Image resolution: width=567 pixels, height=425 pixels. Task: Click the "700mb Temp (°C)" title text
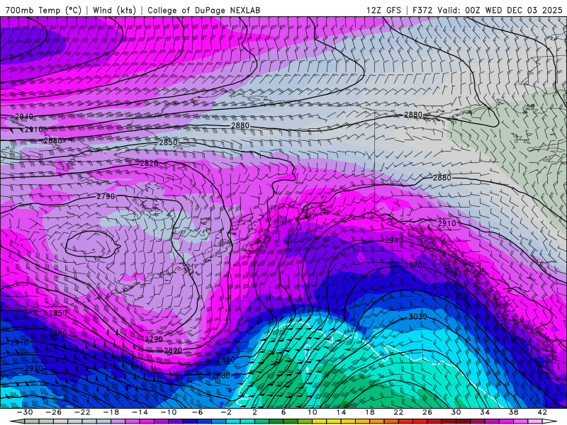click(x=43, y=10)
